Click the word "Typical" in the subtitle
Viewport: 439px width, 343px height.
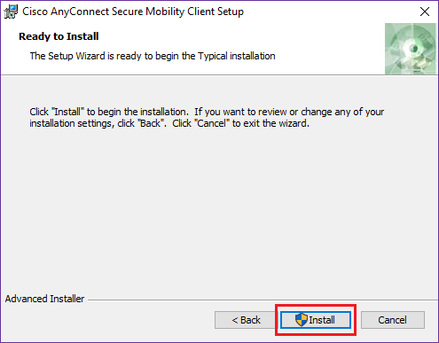tap(213, 56)
